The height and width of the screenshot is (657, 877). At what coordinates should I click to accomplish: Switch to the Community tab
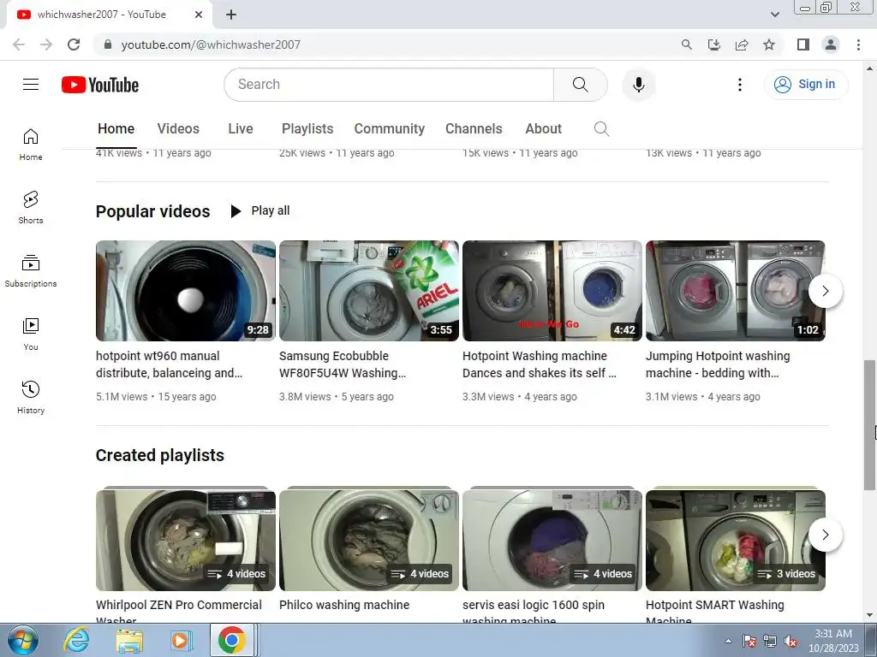(x=390, y=129)
